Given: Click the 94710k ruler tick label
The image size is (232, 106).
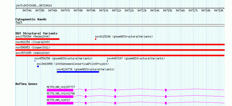Looking at the screenshot, I should point(104,10).
